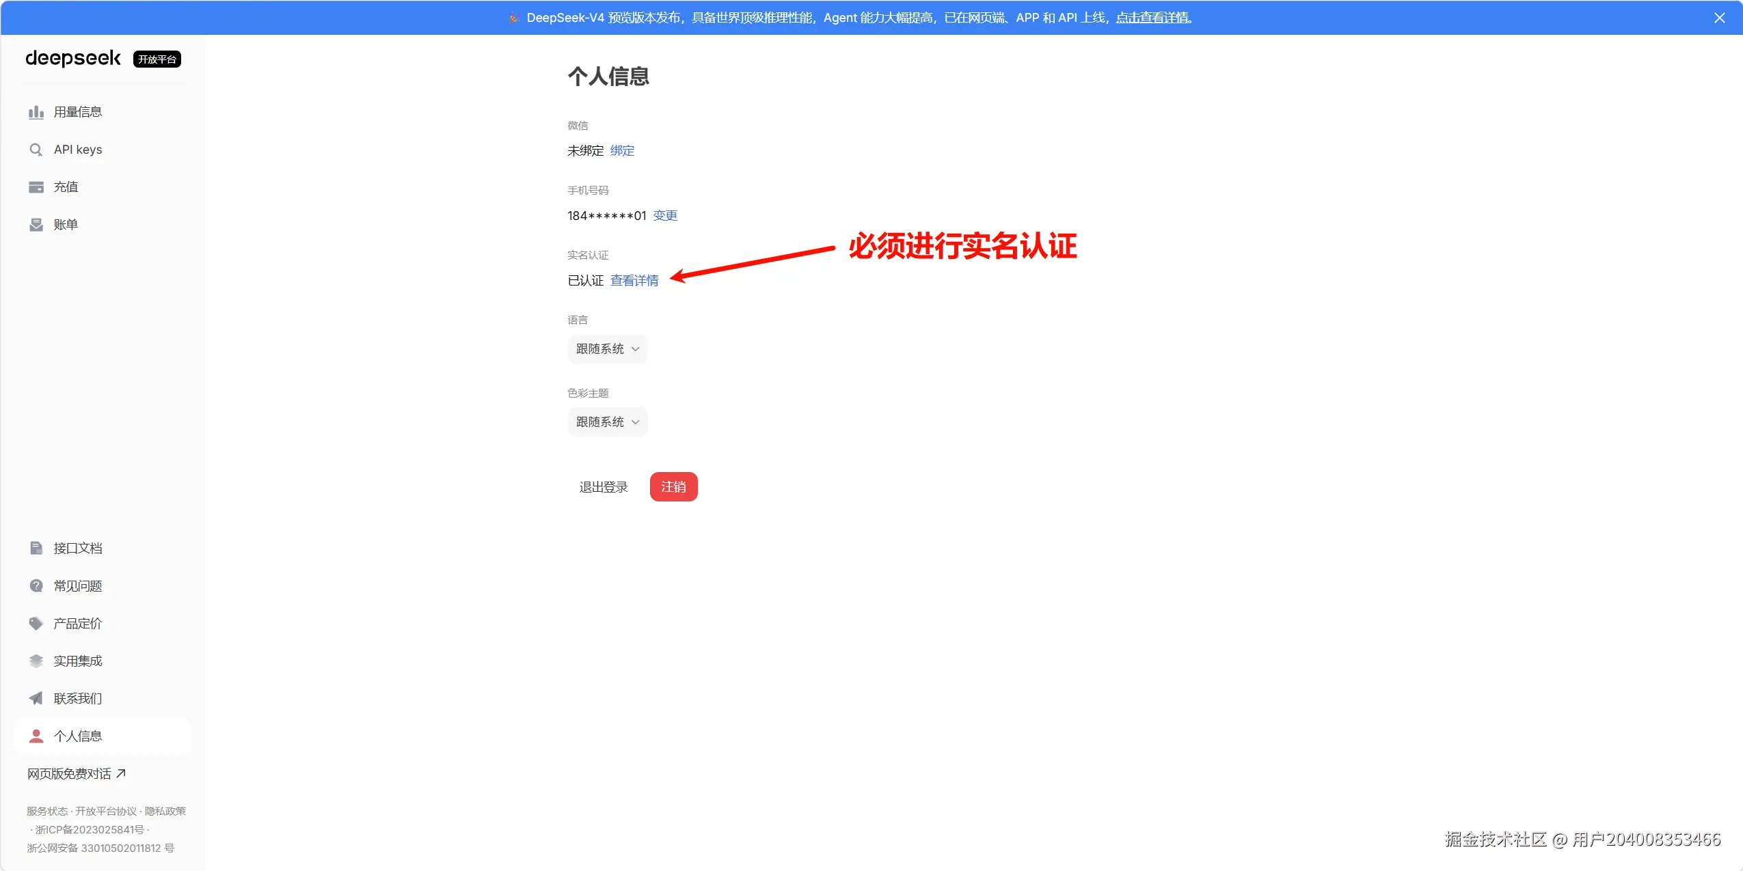1743x871 pixels.
Task: Click the billing envelope icon
Action: [x=36, y=225]
